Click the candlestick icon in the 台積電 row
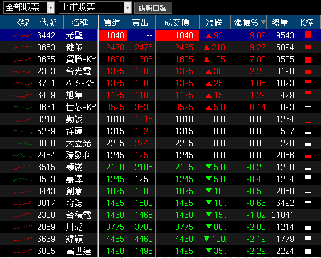 pos(308,215)
